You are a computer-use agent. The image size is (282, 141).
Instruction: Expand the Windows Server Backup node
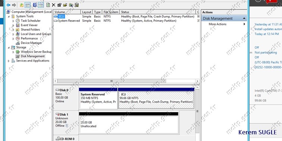13,52
